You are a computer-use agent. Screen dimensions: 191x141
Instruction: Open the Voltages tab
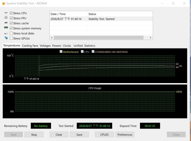(45, 46)
